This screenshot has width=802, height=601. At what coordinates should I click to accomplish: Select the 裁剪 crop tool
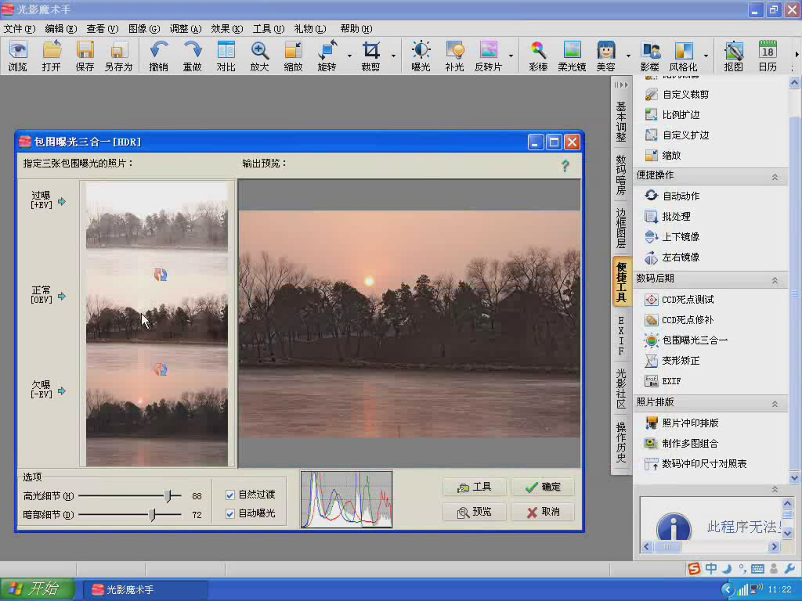point(370,56)
